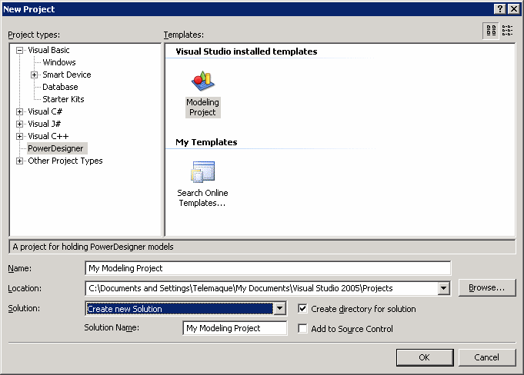Collapse the Visual Basic tree node
The width and height of the screenshot is (524, 375).
tap(20, 51)
